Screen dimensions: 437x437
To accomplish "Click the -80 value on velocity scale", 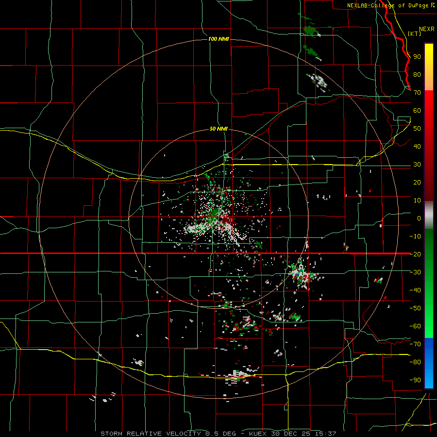I will click(415, 362).
